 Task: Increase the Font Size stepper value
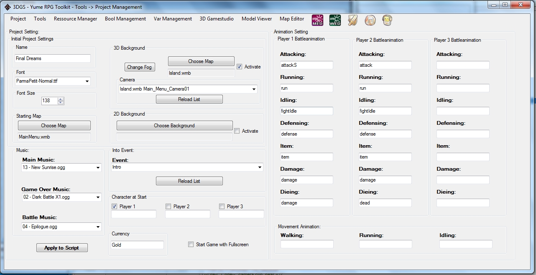(61, 99)
